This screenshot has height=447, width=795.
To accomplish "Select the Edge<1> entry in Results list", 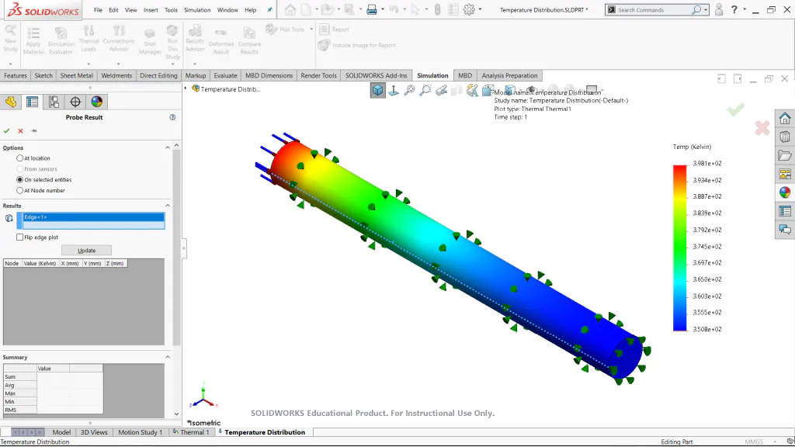I will (93, 217).
